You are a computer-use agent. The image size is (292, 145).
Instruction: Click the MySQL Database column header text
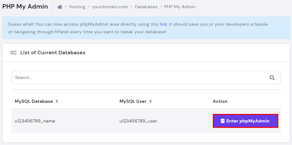[x=34, y=102]
